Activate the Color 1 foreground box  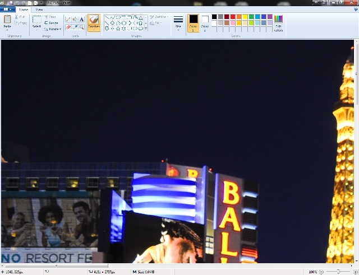[x=193, y=23]
